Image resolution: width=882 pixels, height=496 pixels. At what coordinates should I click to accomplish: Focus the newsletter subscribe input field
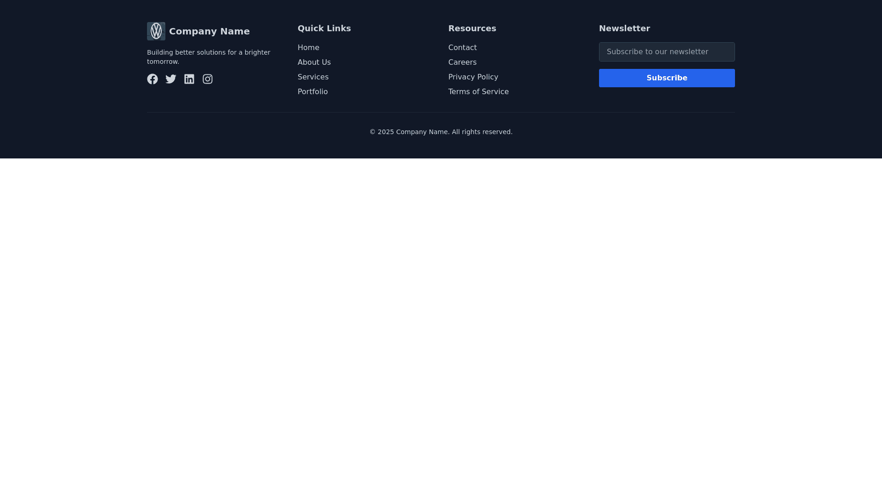[667, 52]
